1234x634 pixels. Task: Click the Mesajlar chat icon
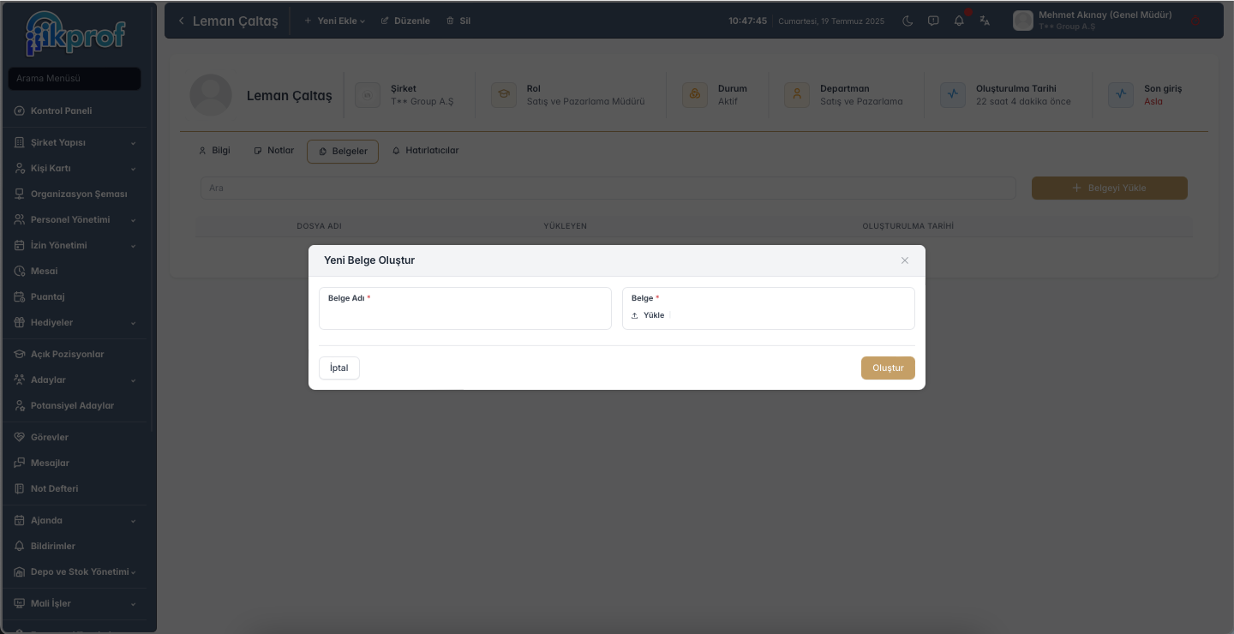(20, 463)
